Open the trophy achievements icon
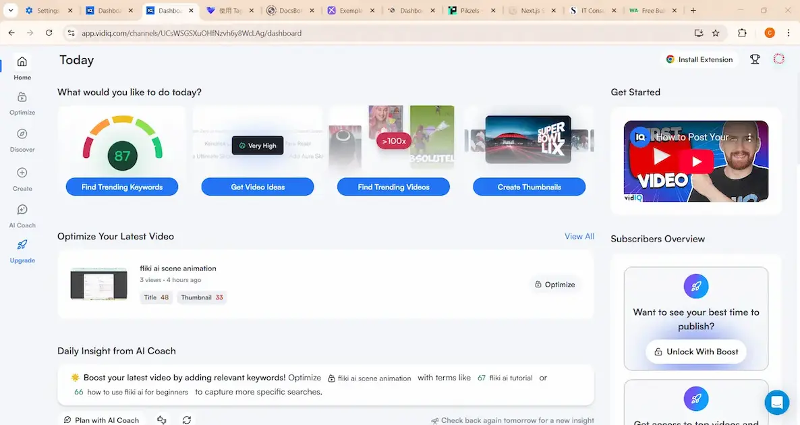 (755, 59)
